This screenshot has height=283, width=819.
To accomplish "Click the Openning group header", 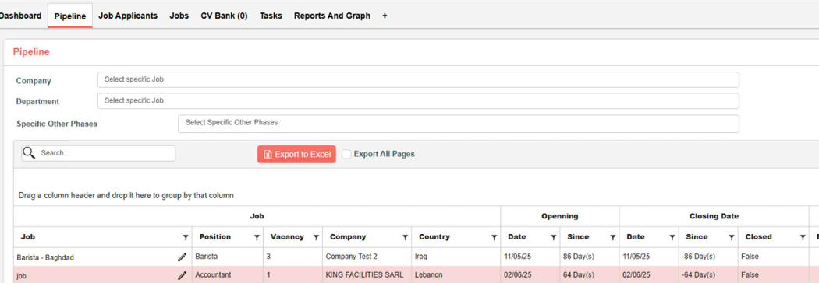I will click(560, 216).
